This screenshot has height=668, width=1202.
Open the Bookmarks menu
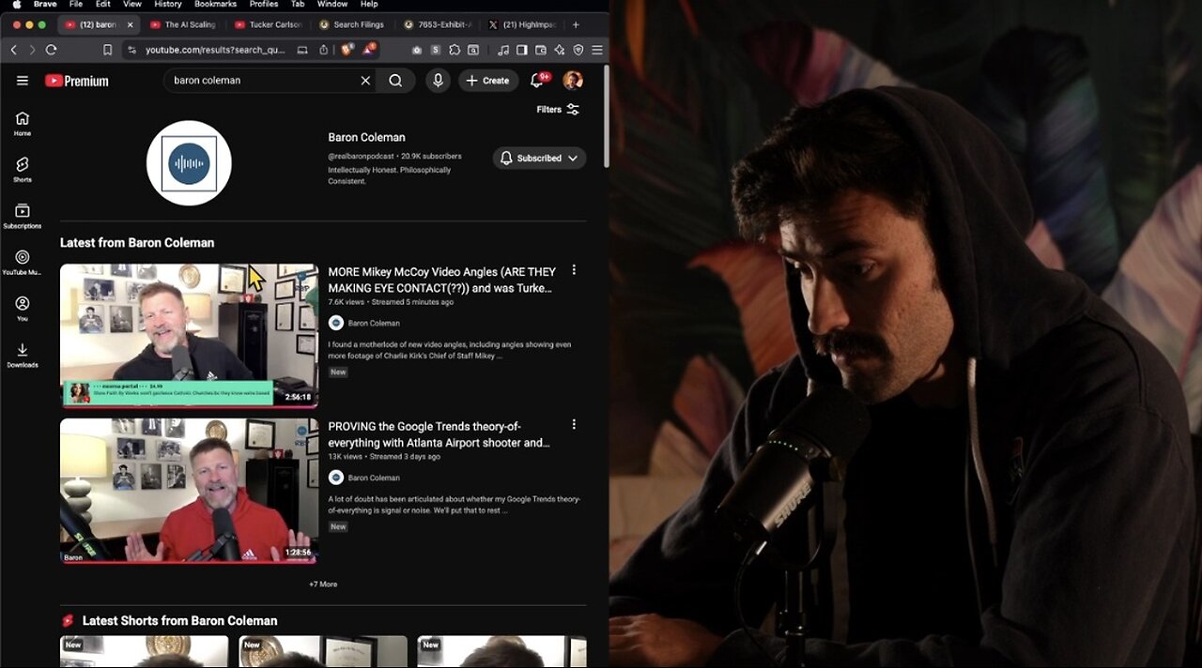[x=215, y=5]
